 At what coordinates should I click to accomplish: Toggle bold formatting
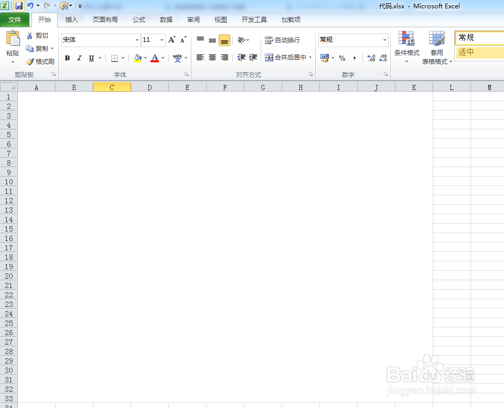pos(67,58)
